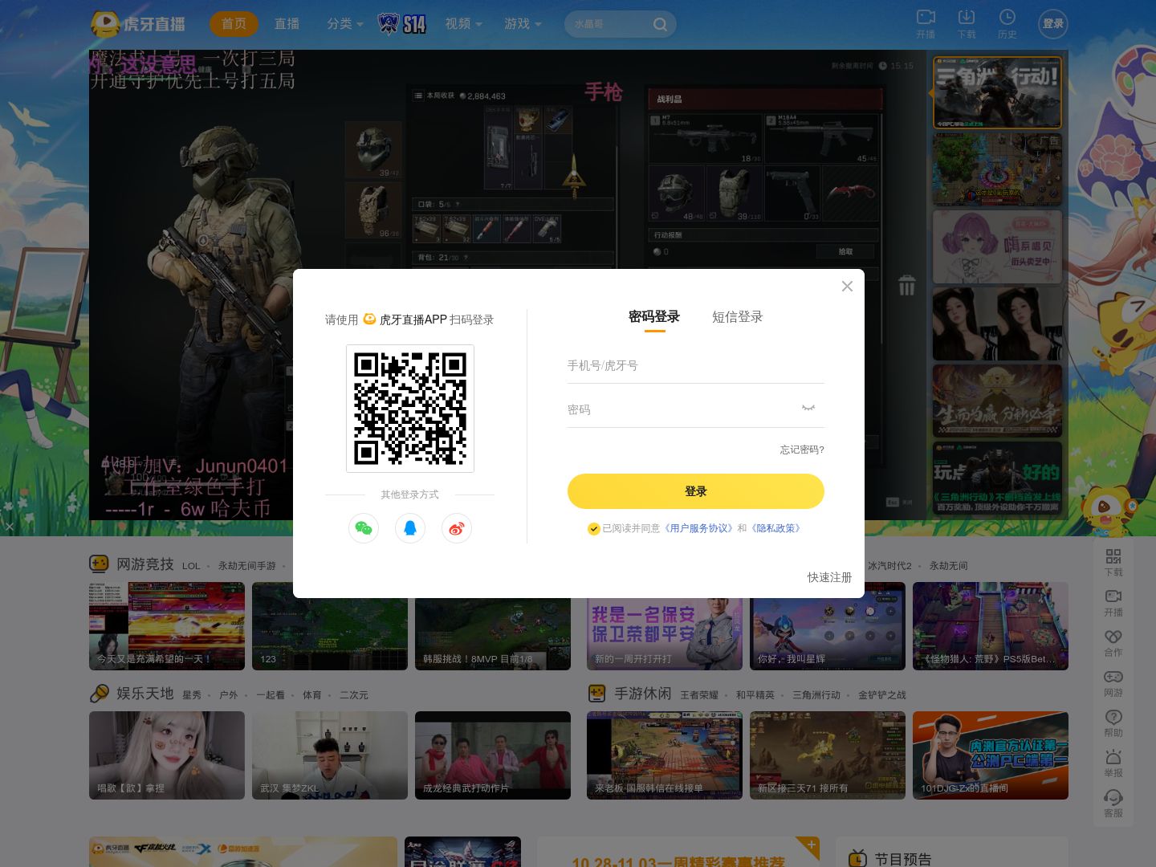Screen dimensions: 1156x867
Task: Log in with QQ penguin icon
Action: [410, 528]
